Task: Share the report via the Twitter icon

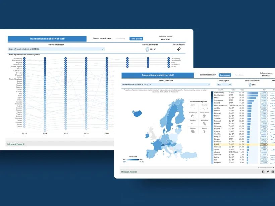Action: [x=268, y=171]
